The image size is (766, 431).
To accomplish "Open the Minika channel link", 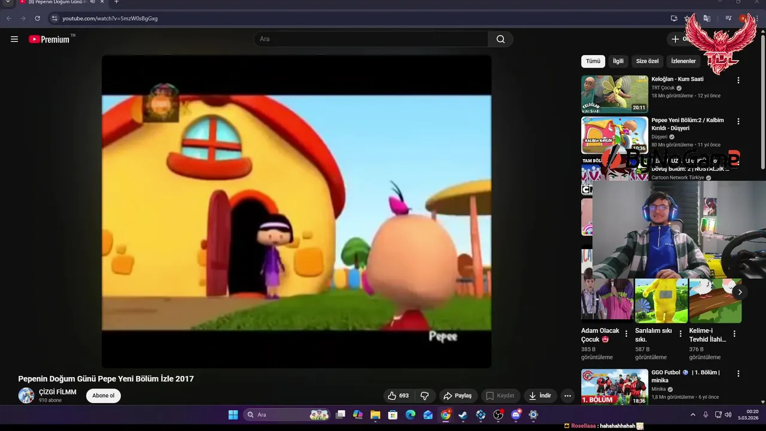I will (659, 389).
